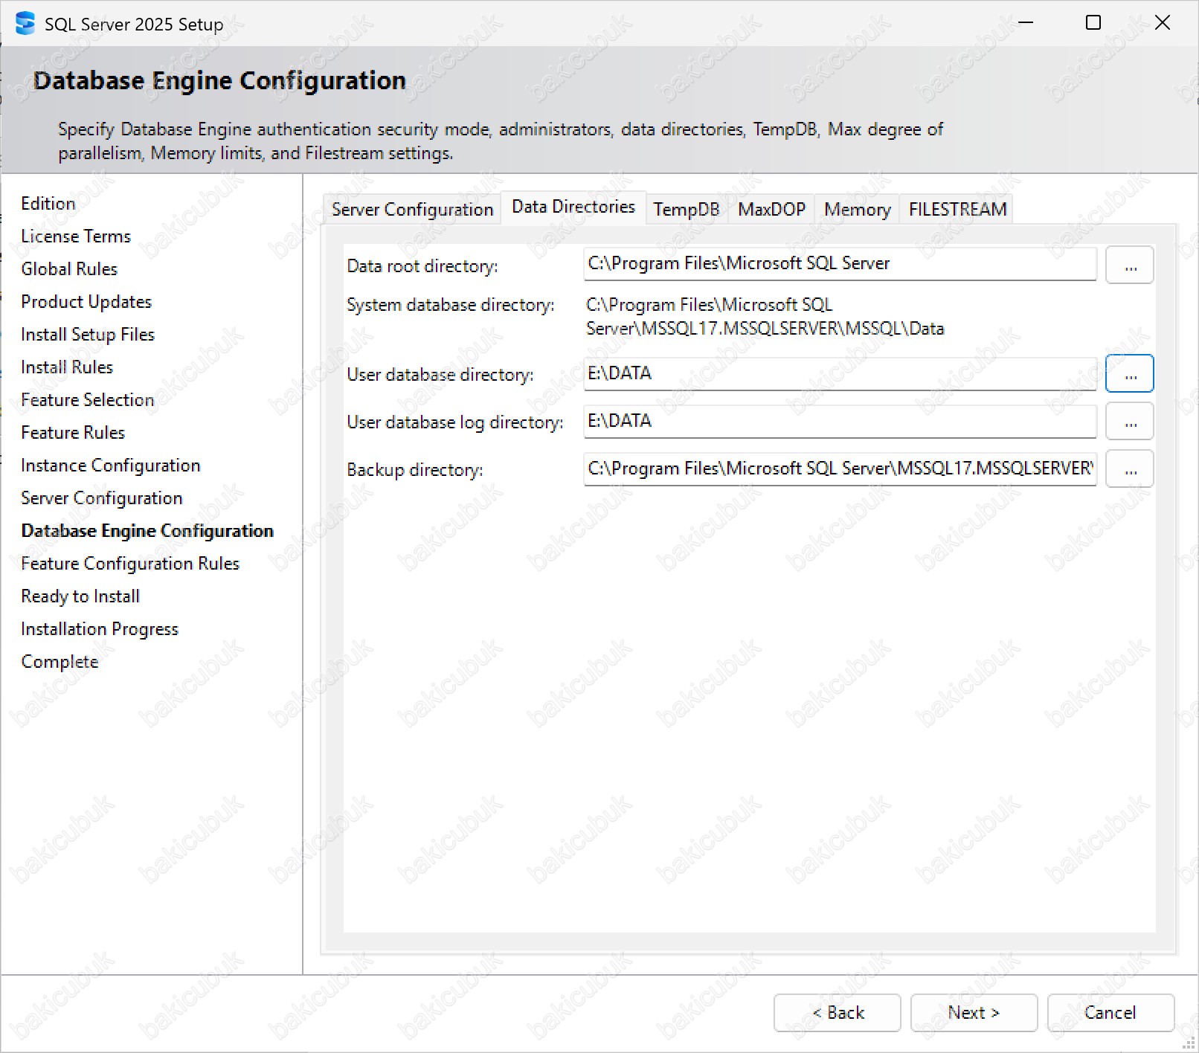Browse for the Backup directory

(x=1129, y=469)
